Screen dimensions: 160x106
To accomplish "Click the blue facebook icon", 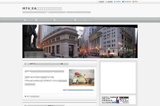I will point(123,2).
